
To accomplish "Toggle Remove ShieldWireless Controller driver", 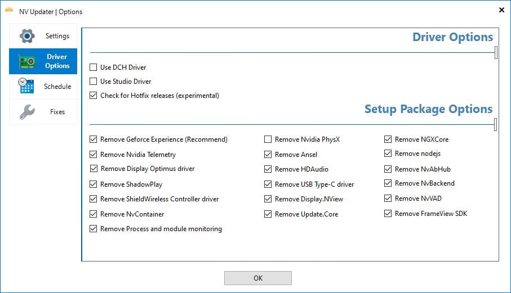I will pyautogui.click(x=93, y=199).
